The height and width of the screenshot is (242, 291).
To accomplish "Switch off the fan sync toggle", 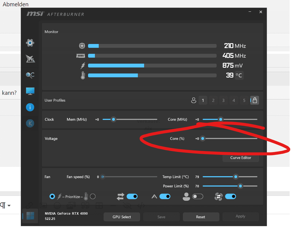I will (231, 196).
